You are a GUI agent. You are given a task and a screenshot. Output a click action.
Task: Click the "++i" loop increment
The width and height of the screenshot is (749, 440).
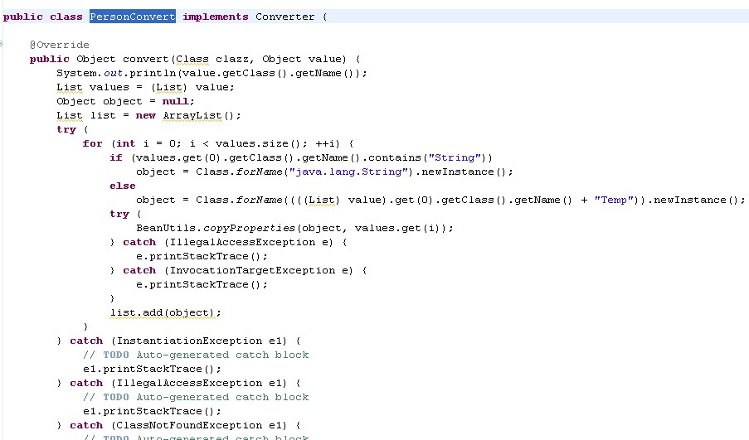(327, 143)
